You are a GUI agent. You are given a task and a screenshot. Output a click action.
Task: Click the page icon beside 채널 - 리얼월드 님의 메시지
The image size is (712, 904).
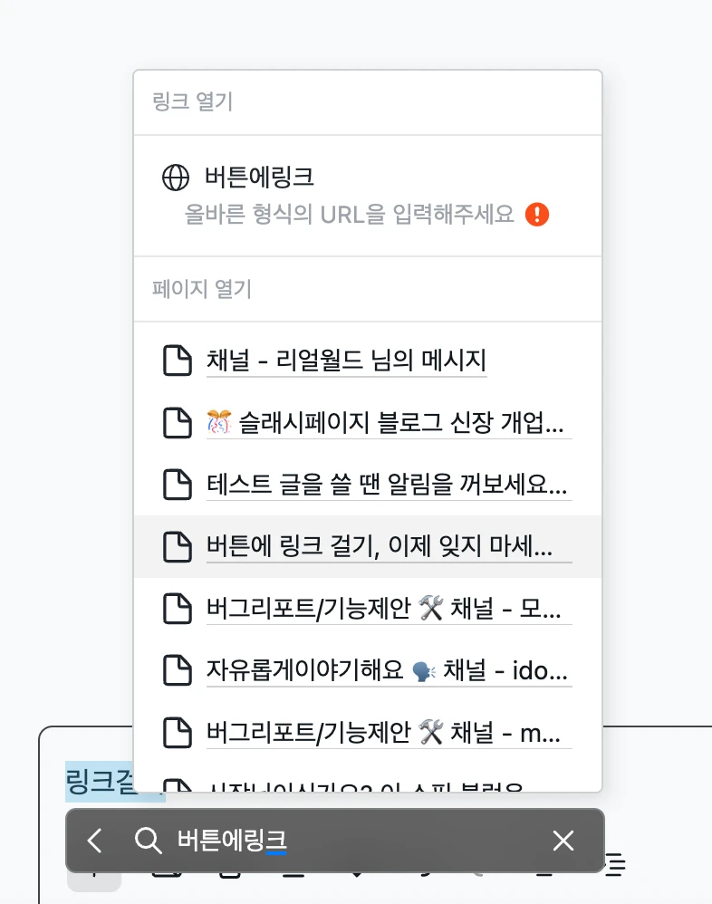coord(178,361)
